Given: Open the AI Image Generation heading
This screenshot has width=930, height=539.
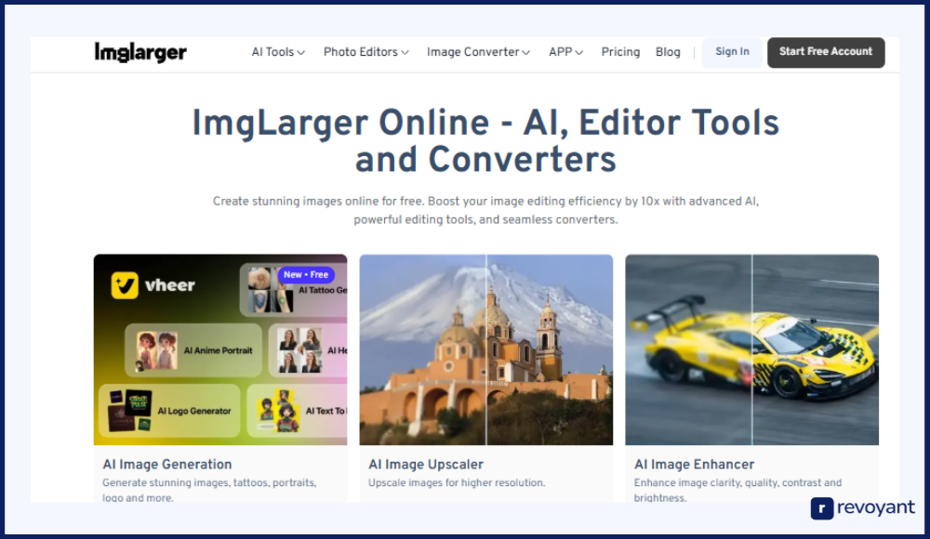Looking at the screenshot, I should (167, 465).
